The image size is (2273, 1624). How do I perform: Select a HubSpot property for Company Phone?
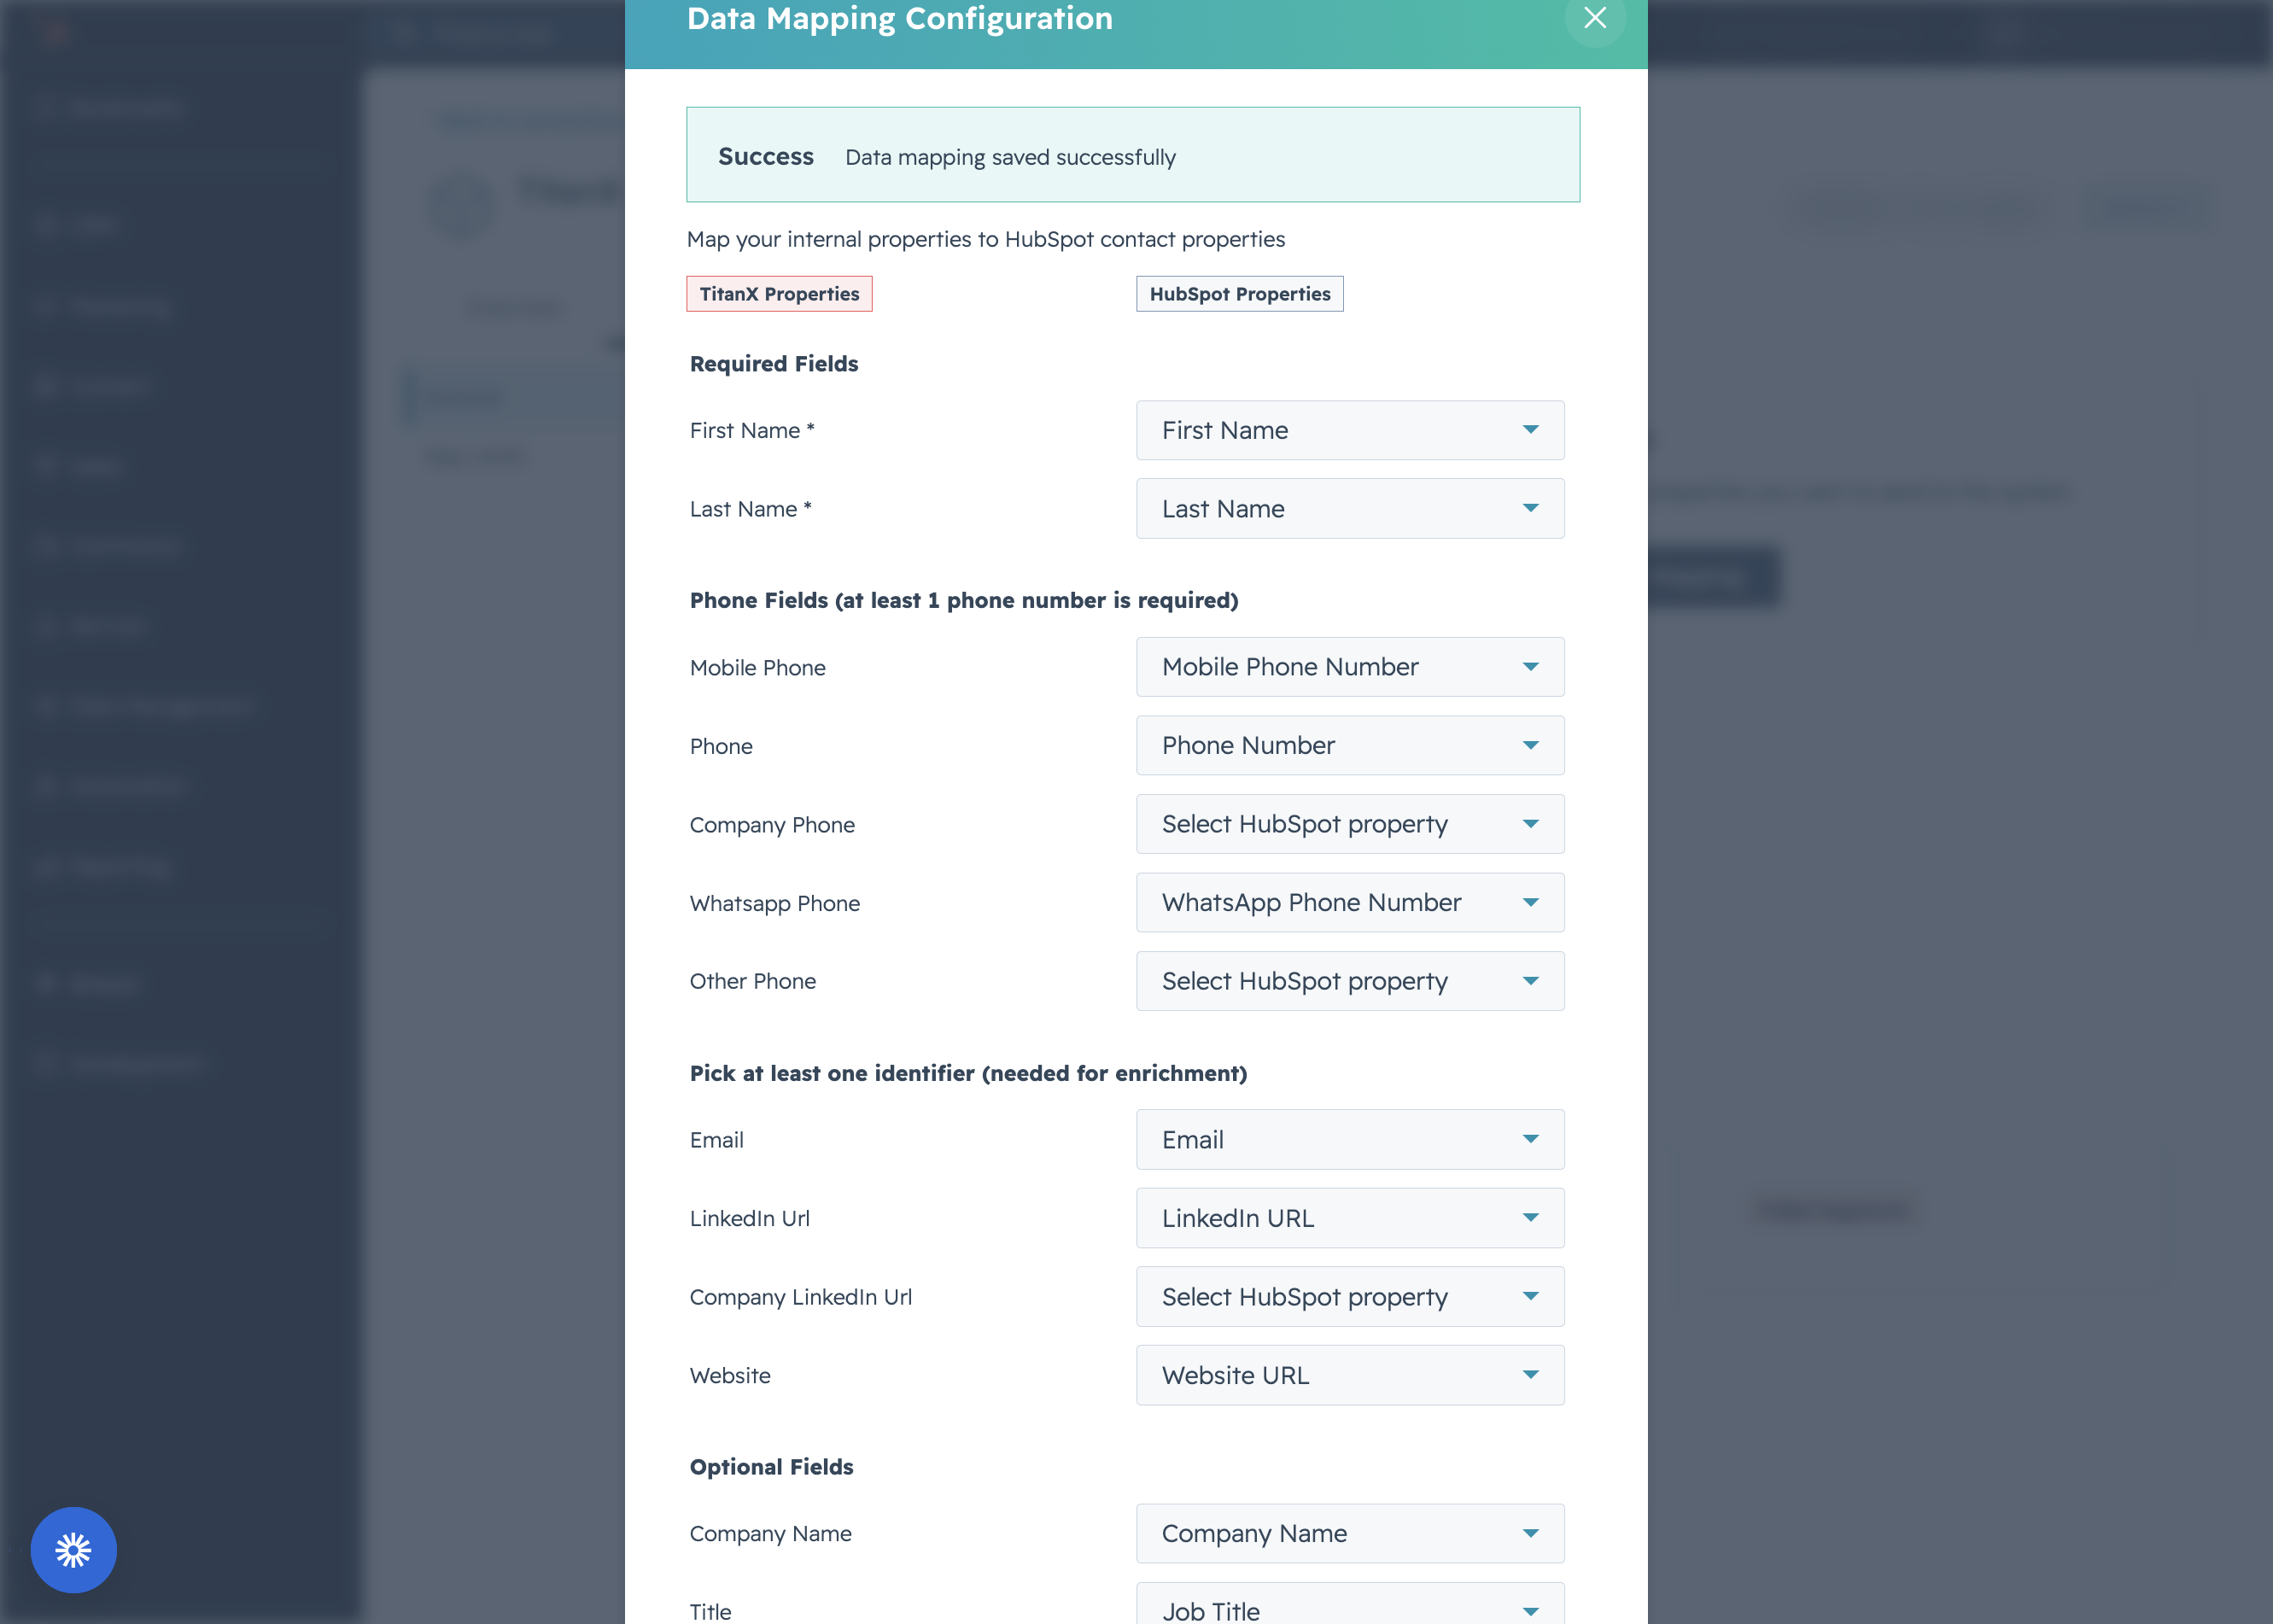click(x=1350, y=824)
